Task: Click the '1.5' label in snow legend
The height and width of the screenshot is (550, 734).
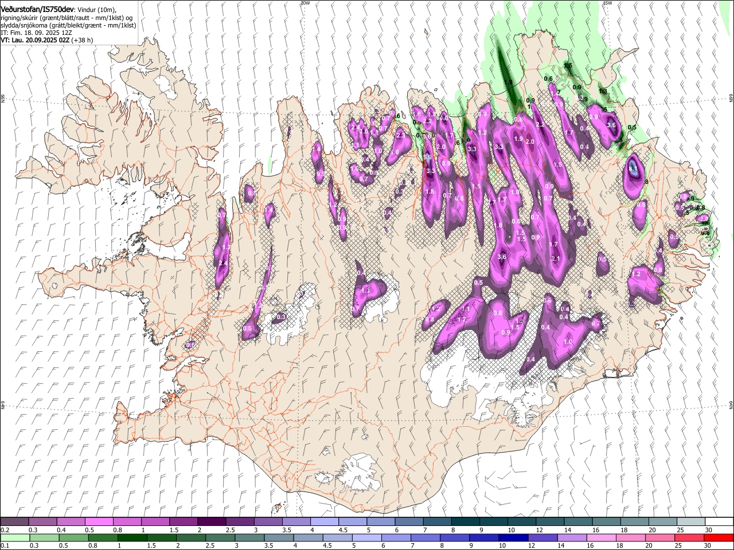Action: pos(174,530)
